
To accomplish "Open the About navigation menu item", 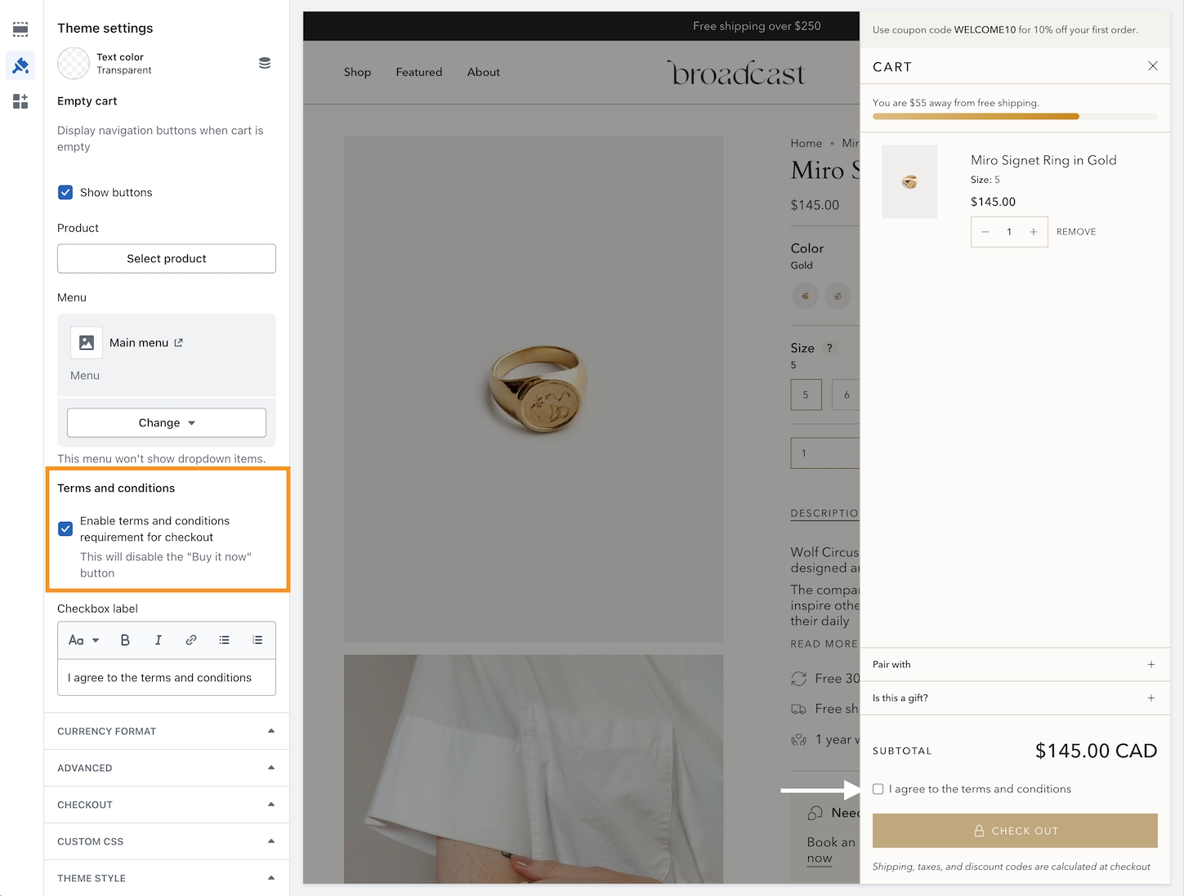I will tap(484, 73).
